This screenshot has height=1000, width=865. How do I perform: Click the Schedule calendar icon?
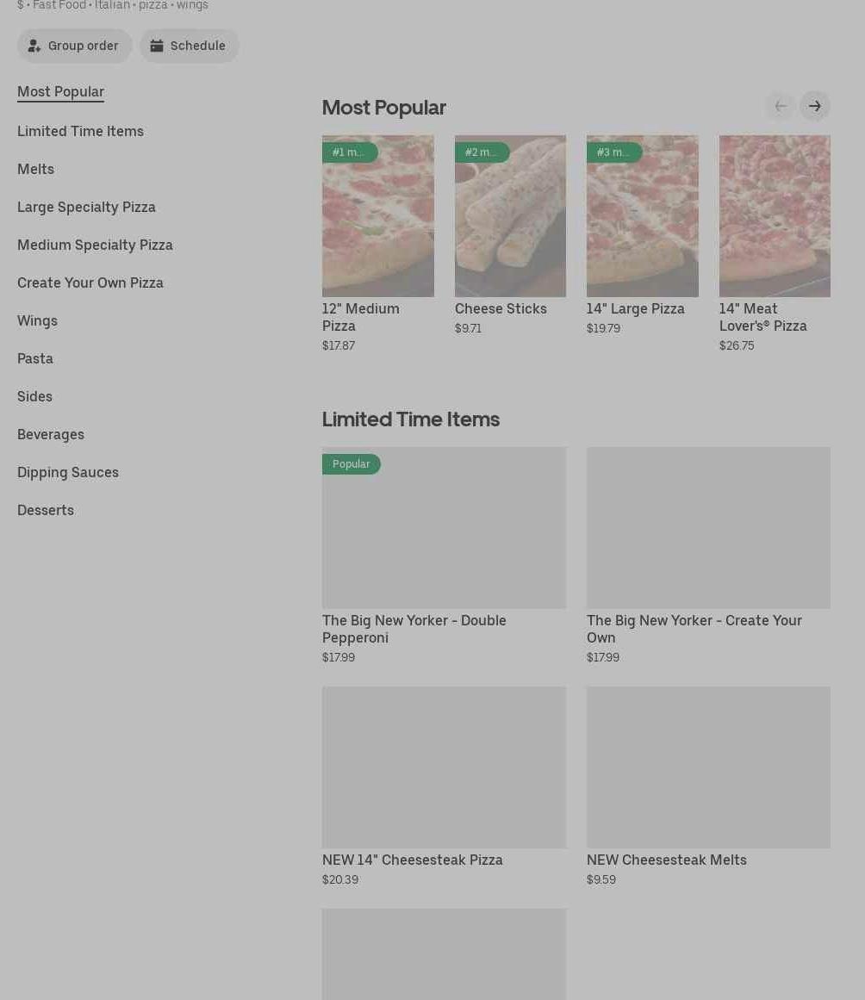click(x=157, y=47)
